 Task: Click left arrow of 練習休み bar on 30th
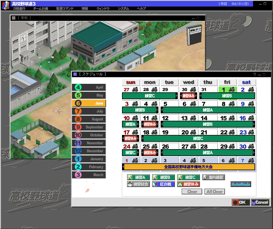181,96
